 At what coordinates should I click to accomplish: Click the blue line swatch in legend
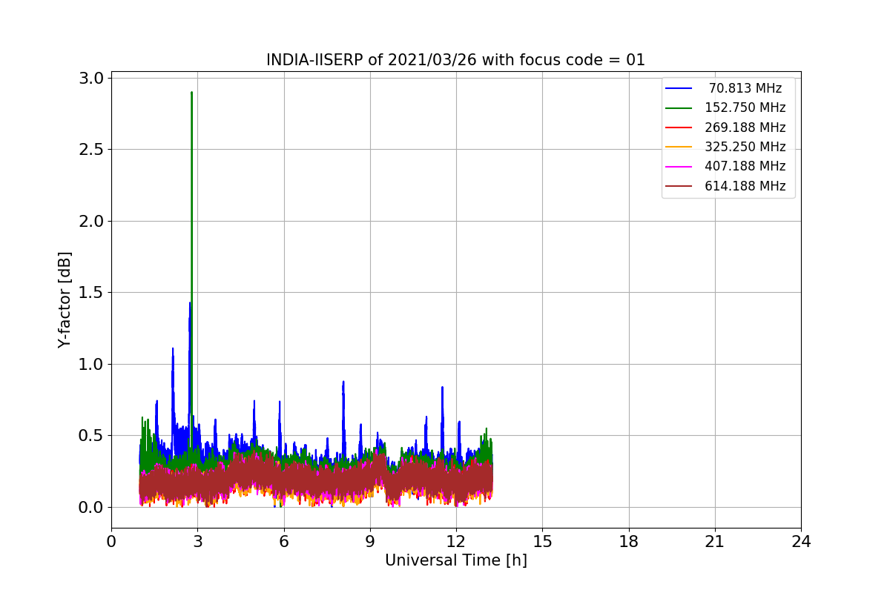click(679, 88)
